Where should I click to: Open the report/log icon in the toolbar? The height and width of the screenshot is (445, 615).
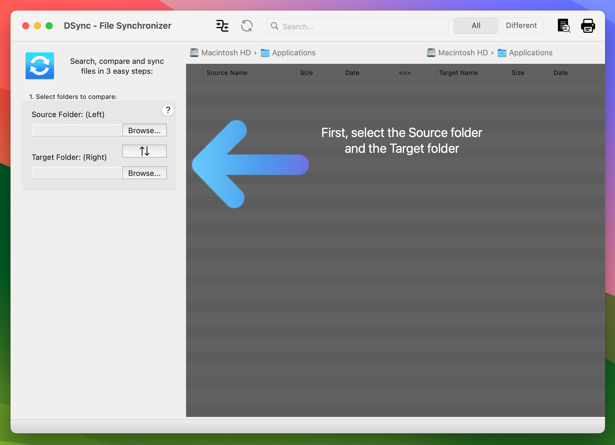point(563,26)
